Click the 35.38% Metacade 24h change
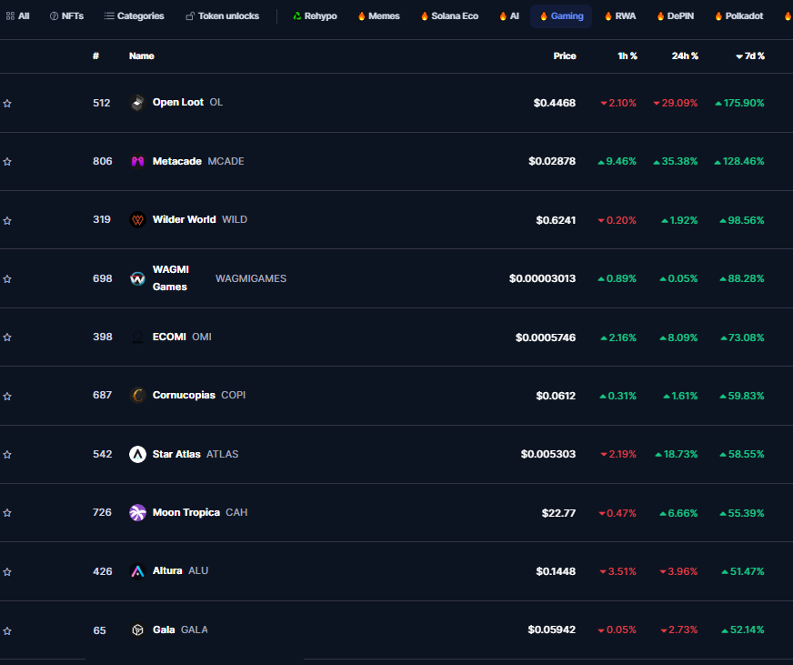 675,161
